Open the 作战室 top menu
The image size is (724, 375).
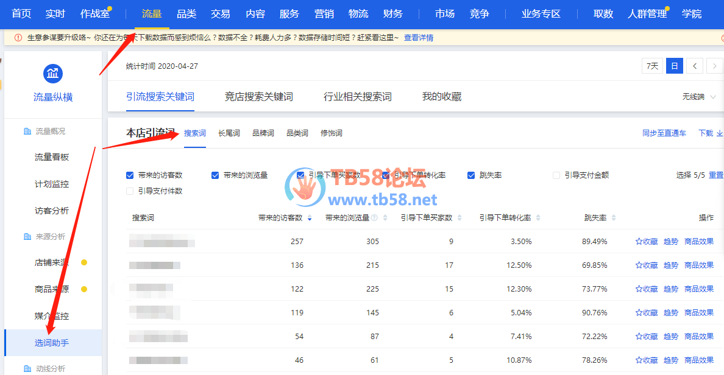pos(95,14)
